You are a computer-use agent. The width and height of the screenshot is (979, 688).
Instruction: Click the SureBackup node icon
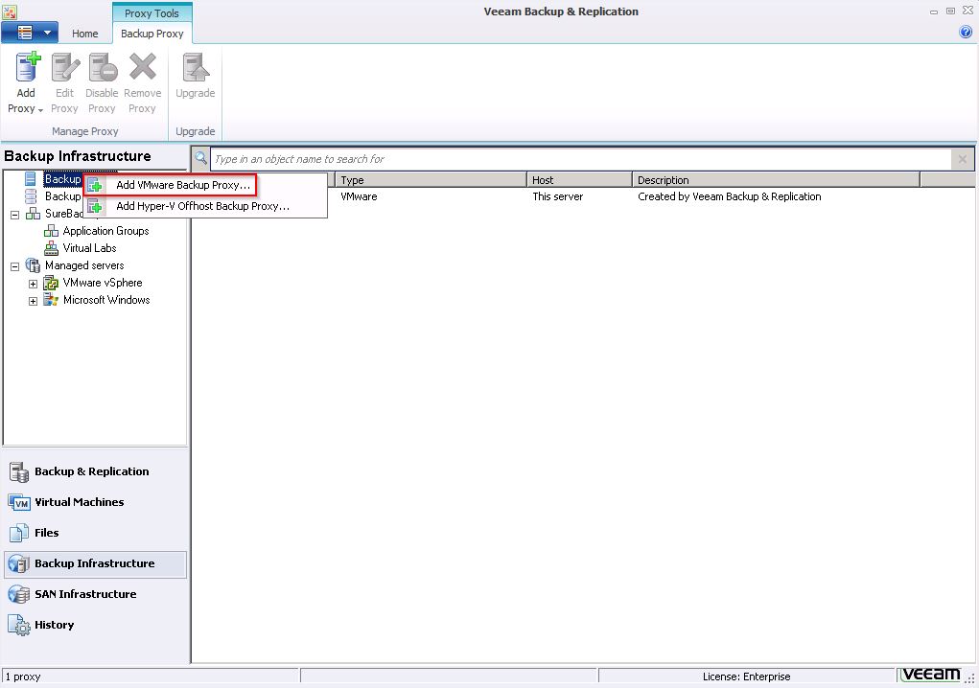[x=33, y=214]
